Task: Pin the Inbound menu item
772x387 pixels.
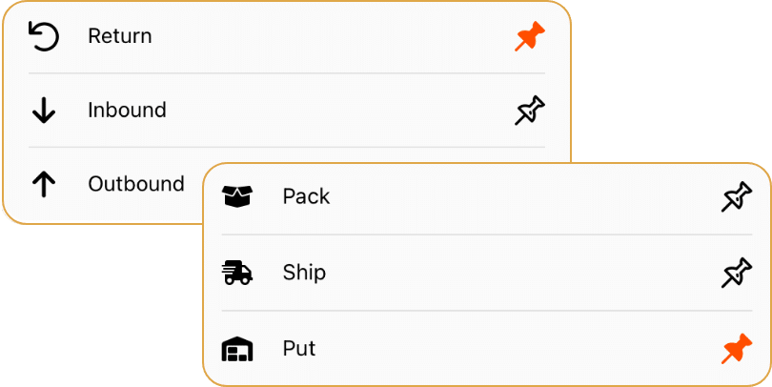Action: [x=530, y=111]
